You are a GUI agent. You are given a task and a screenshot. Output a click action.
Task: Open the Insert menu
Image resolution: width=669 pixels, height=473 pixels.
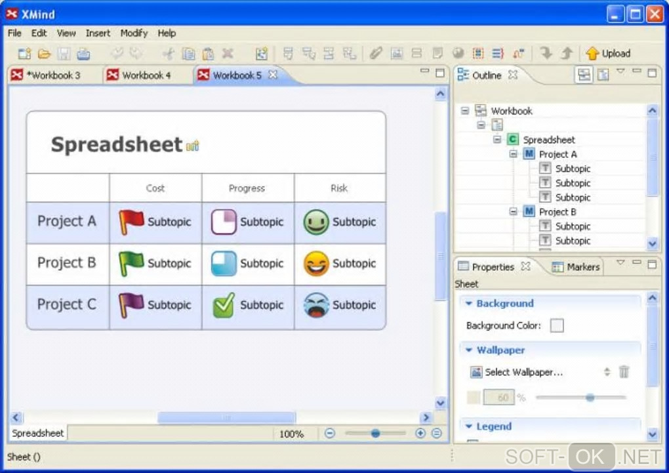click(x=98, y=33)
